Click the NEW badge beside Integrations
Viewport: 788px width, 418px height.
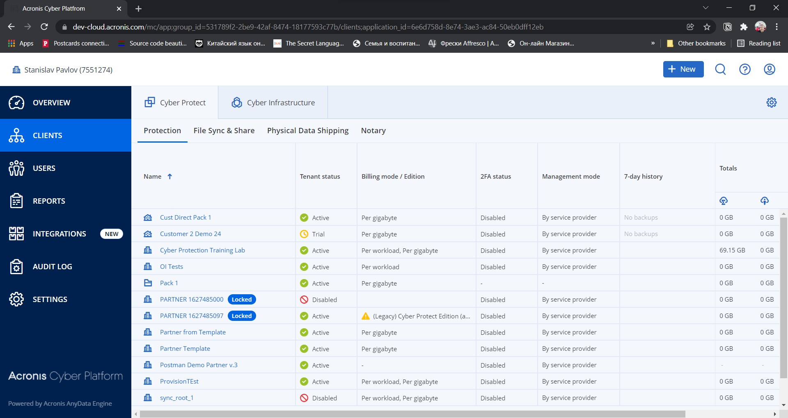[112, 234]
